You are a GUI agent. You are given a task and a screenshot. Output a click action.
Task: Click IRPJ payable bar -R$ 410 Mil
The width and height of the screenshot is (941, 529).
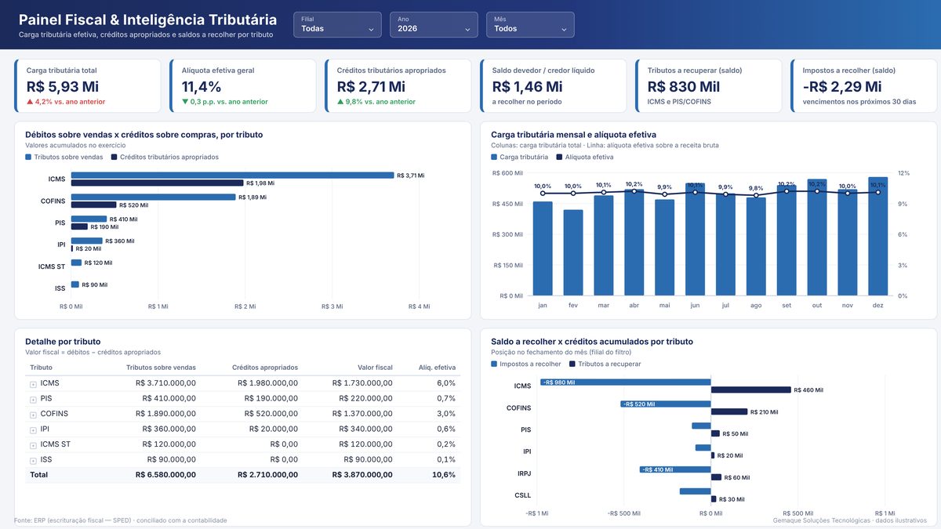[x=675, y=469]
